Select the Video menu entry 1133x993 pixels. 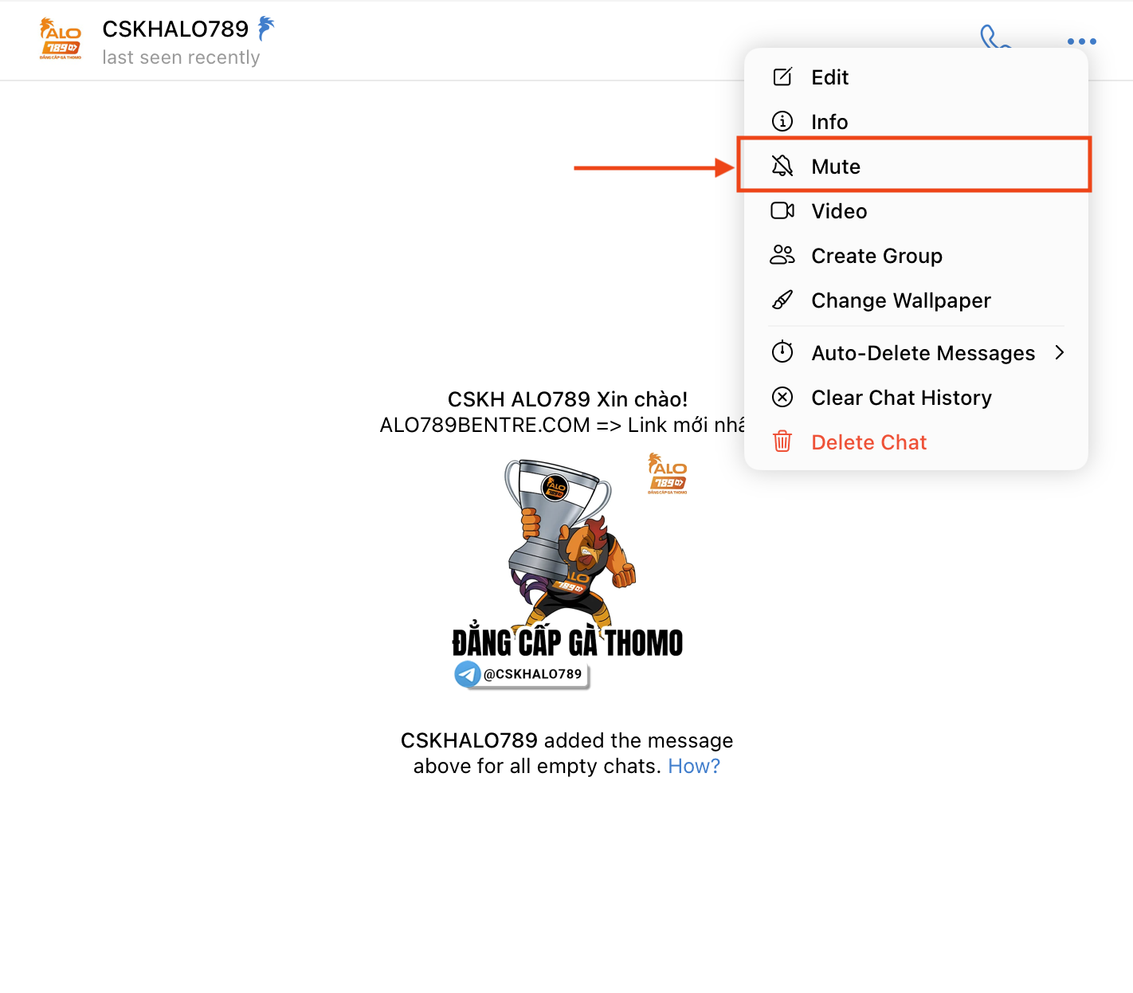(839, 211)
